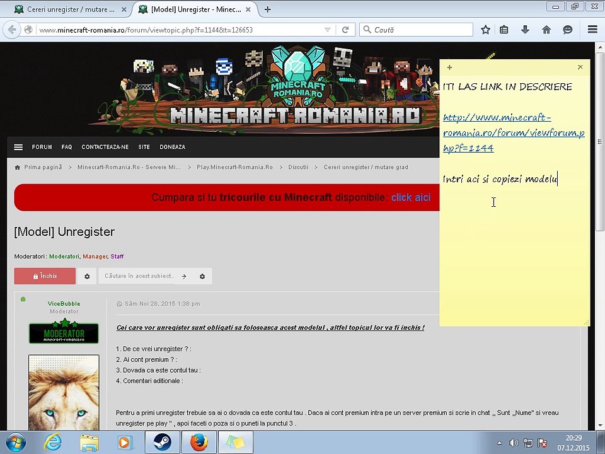Click the [Model] Unregister topic title
605x454 pixels.
(x=64, y=231)
